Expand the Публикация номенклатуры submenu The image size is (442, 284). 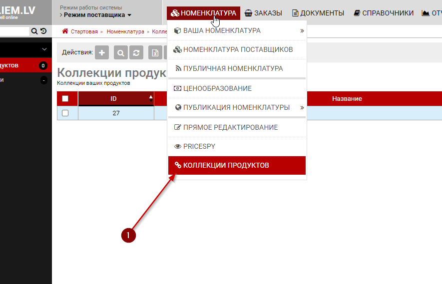(x=302, y=107)
